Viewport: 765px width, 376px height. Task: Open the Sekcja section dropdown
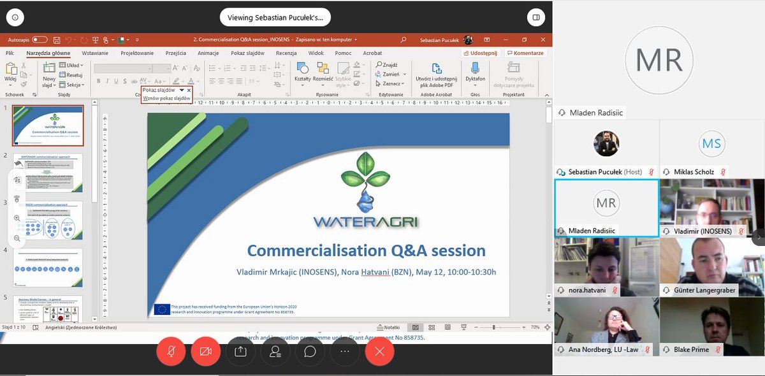click(72, 84)
